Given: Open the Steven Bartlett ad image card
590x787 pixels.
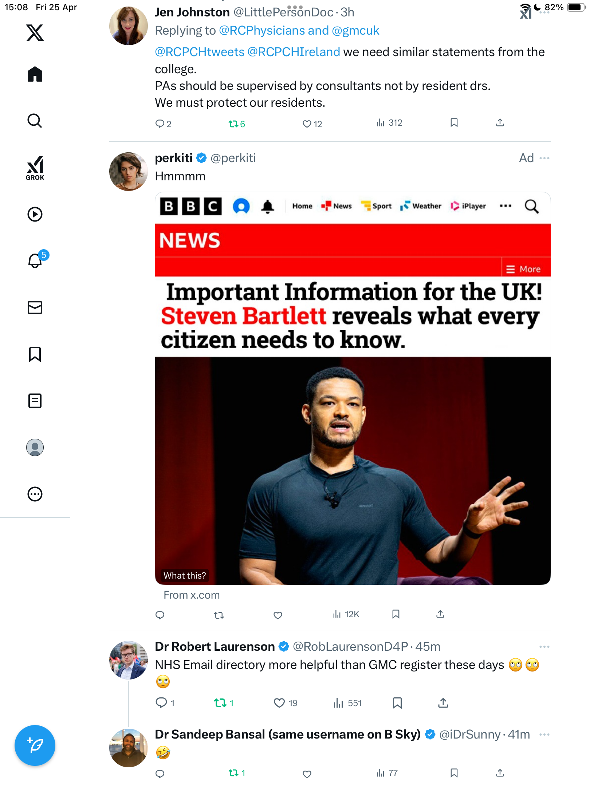Looking at the screenshot, I should [353, 388].
